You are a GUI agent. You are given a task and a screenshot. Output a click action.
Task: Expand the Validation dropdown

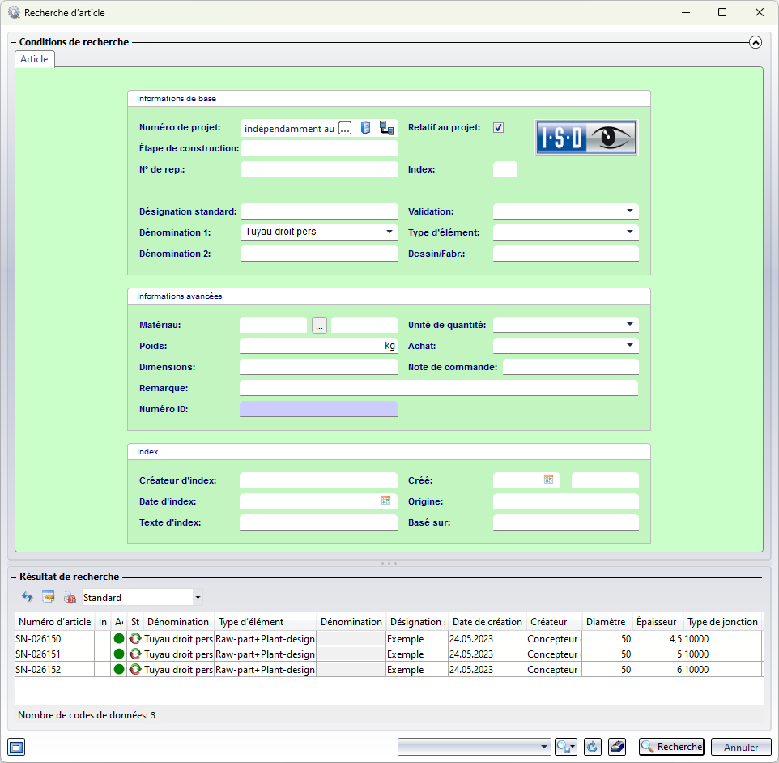click(x=629, y=211)
